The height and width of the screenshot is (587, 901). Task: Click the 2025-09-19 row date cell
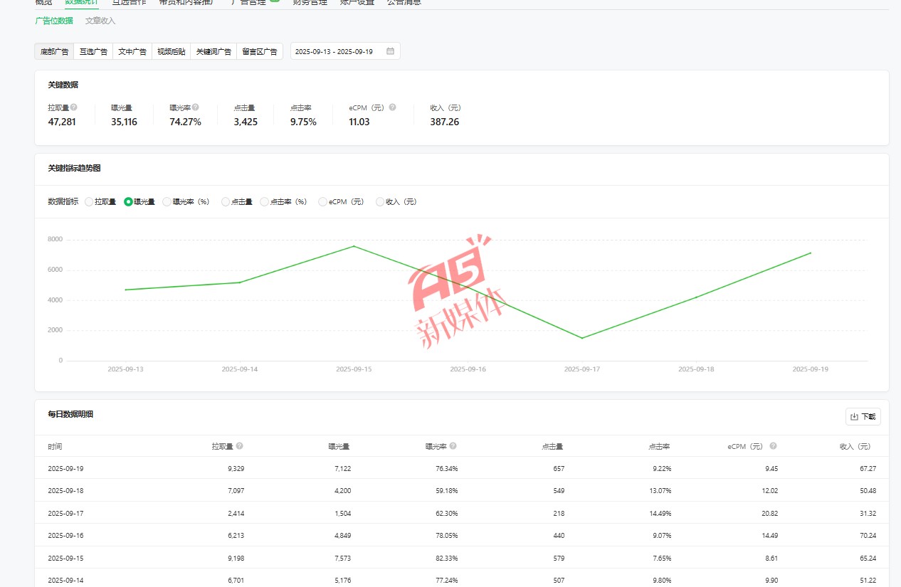point(65,469)
